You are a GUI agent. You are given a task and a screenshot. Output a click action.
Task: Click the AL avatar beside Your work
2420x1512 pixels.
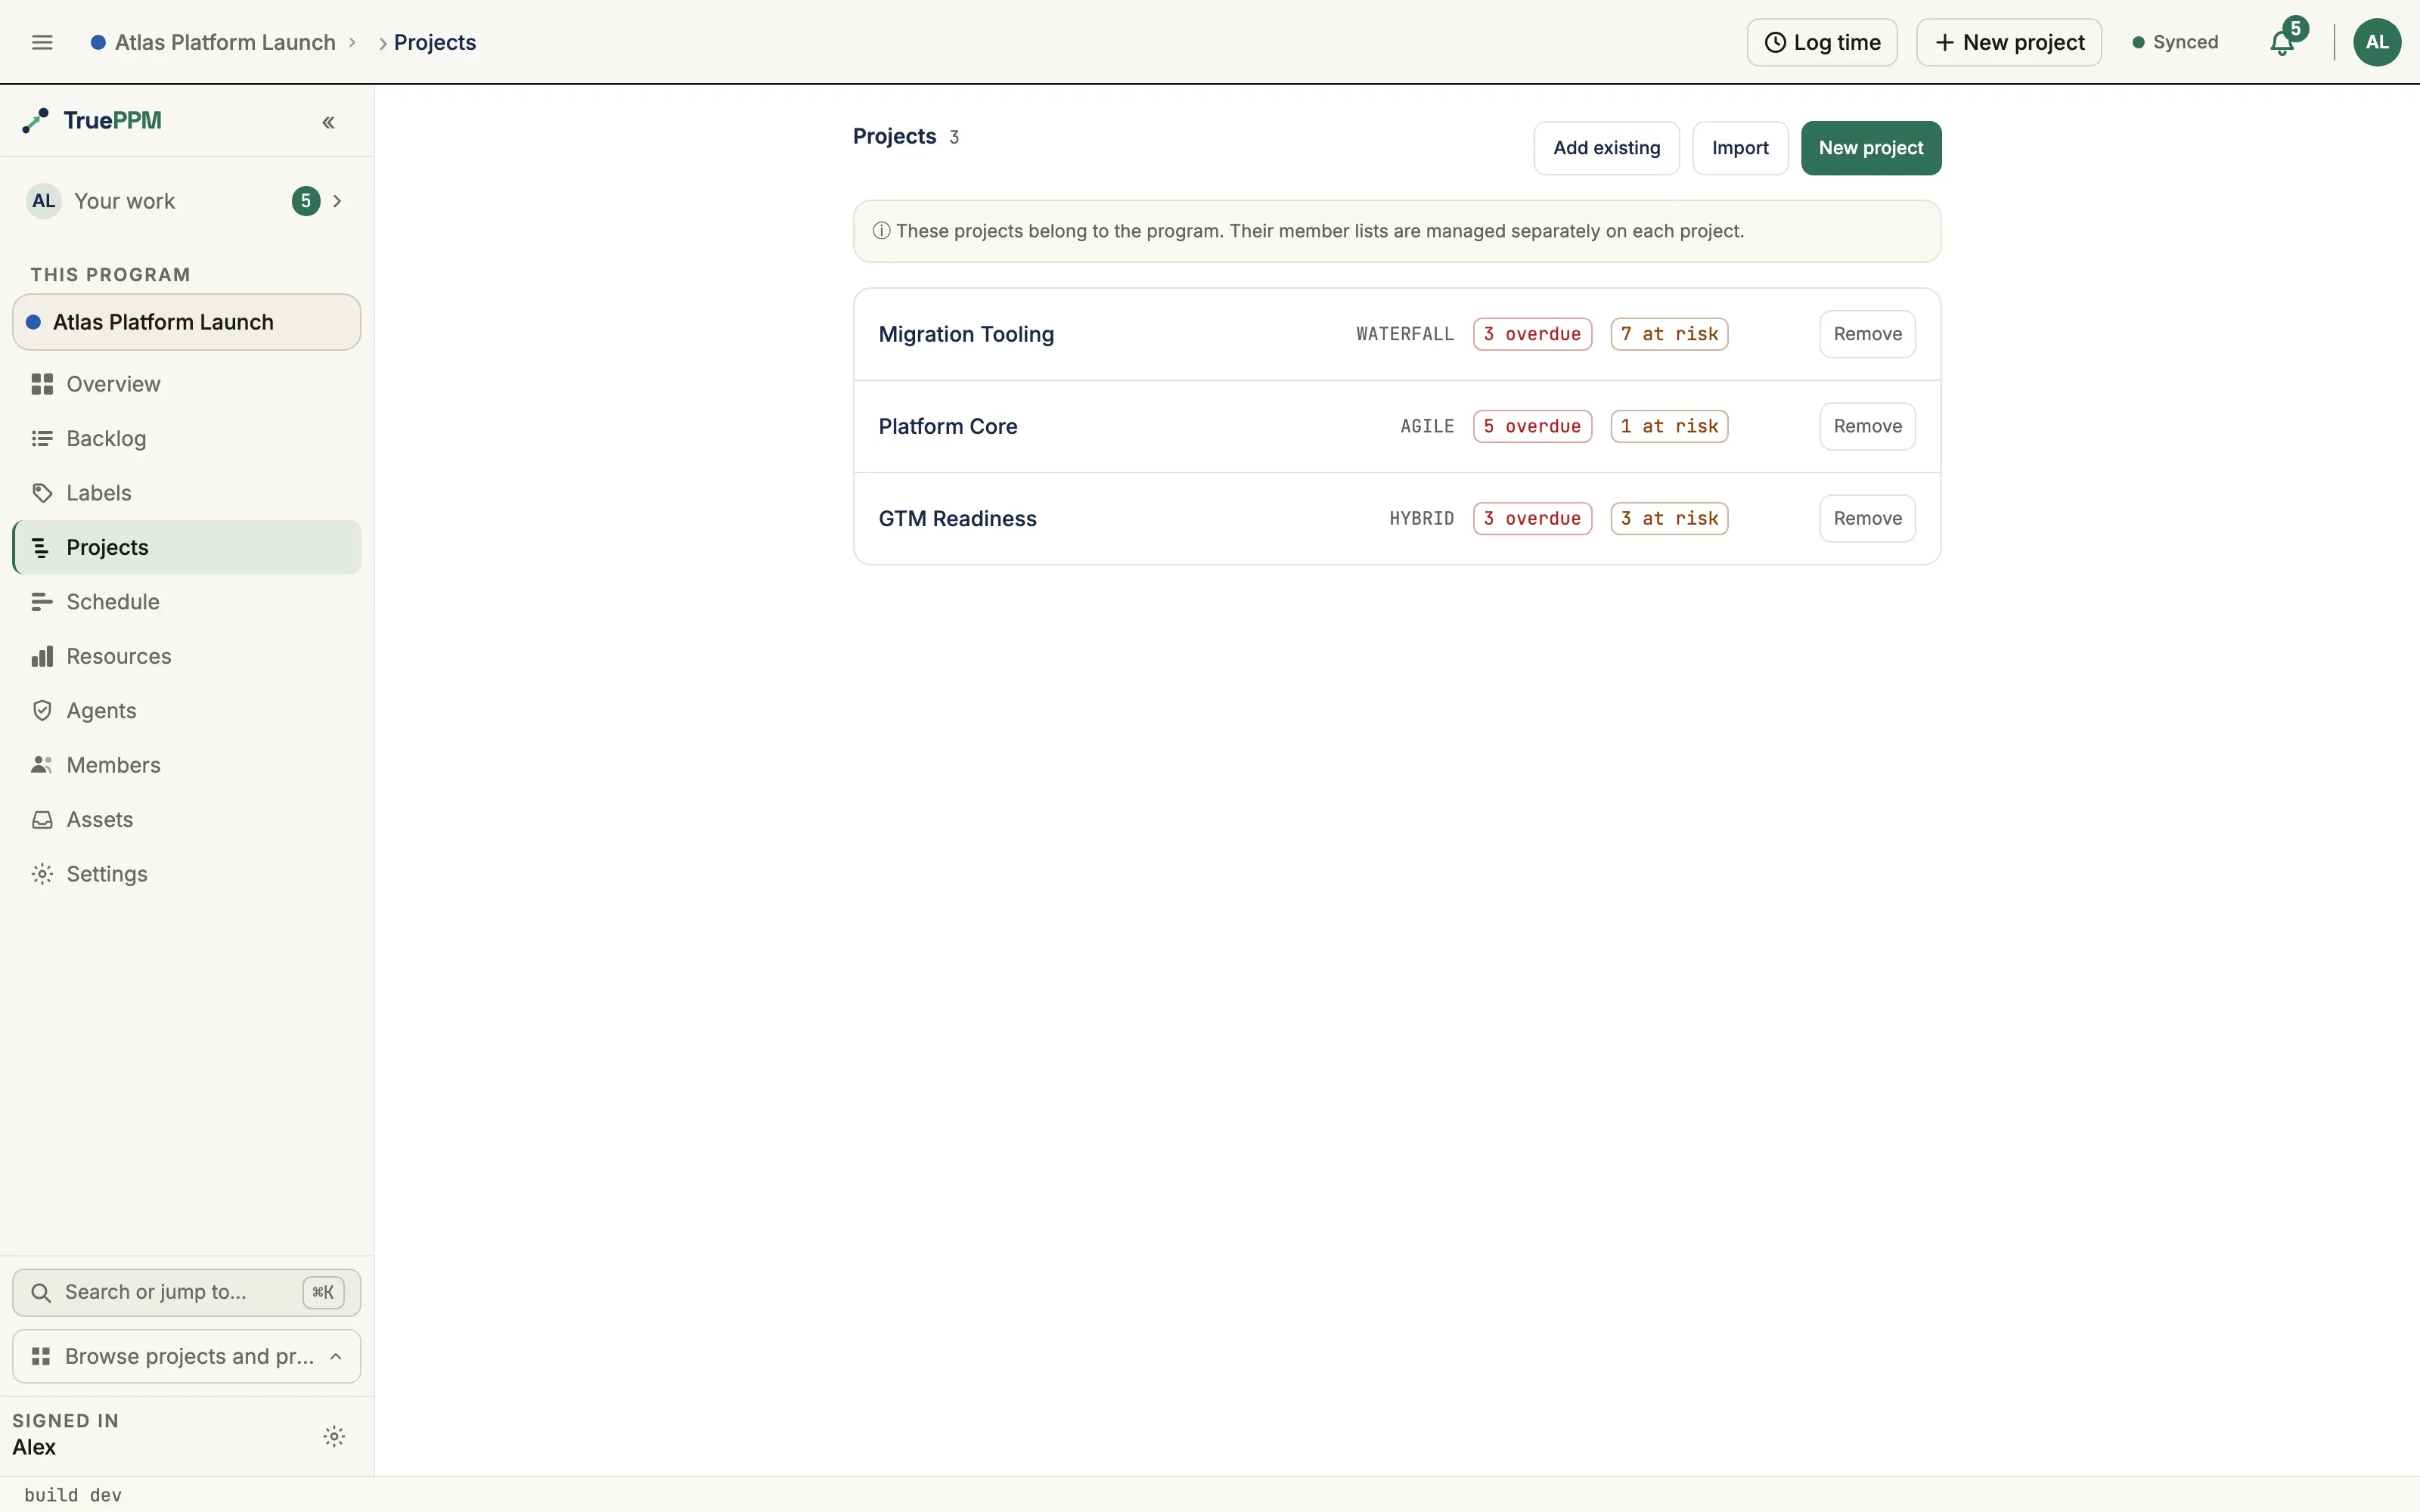44,201
